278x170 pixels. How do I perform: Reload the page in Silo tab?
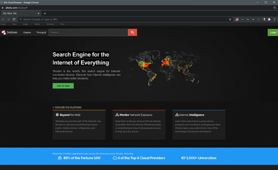coord(14,19)
